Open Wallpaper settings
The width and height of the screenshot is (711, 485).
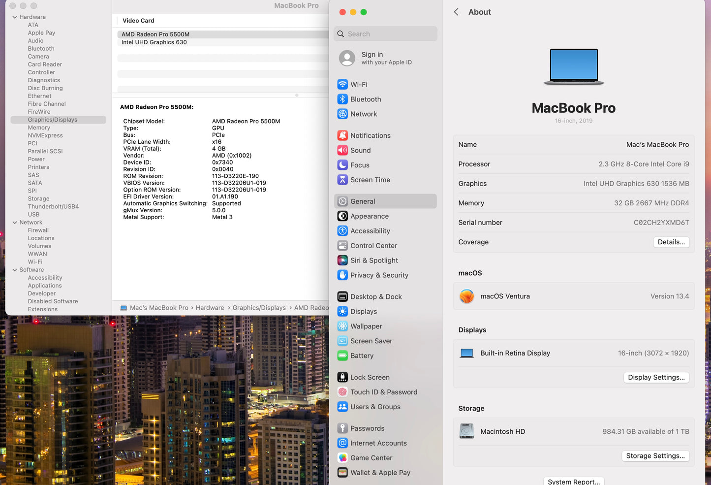(x=367, y=326)
